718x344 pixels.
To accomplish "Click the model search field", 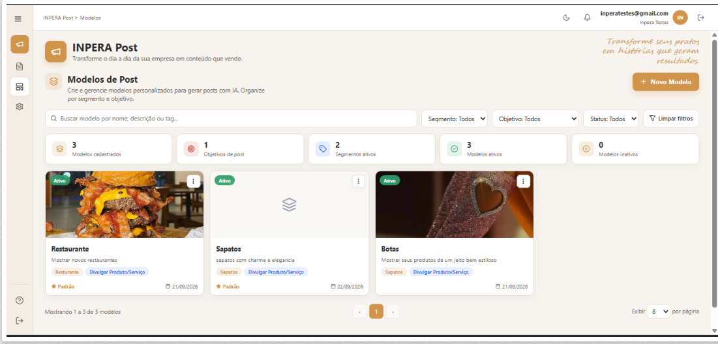I will (231, 119).
